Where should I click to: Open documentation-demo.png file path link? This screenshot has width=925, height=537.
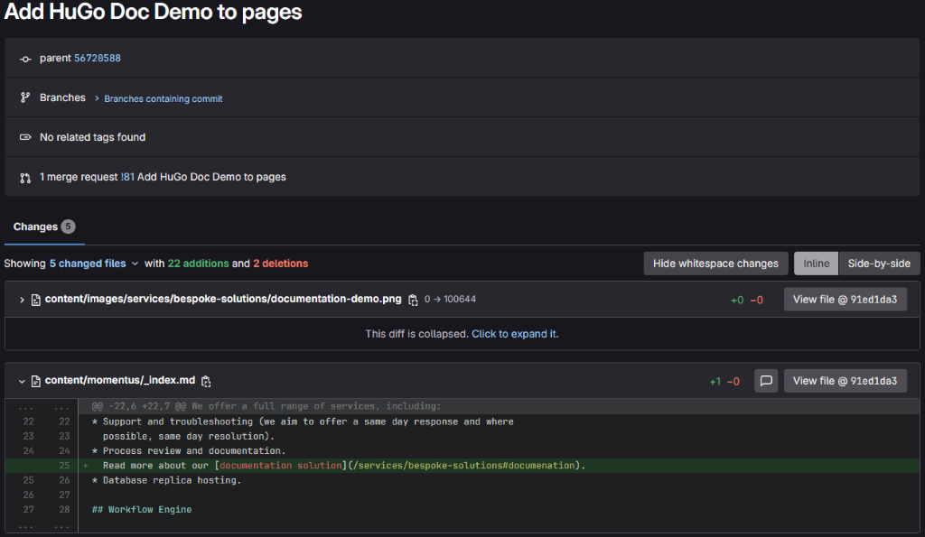tap(223, 299)
